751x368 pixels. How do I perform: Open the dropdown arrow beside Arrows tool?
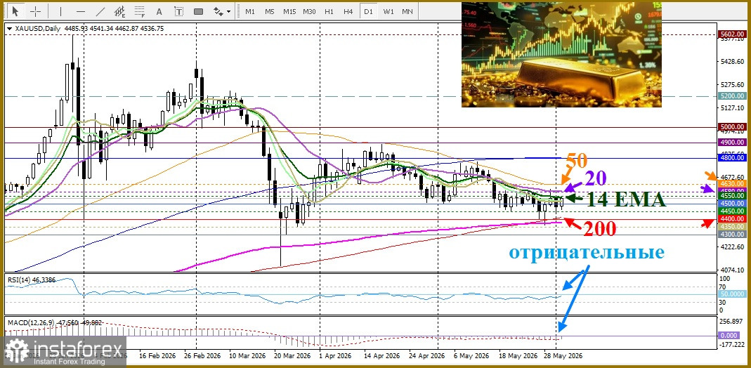coord(228,11)
